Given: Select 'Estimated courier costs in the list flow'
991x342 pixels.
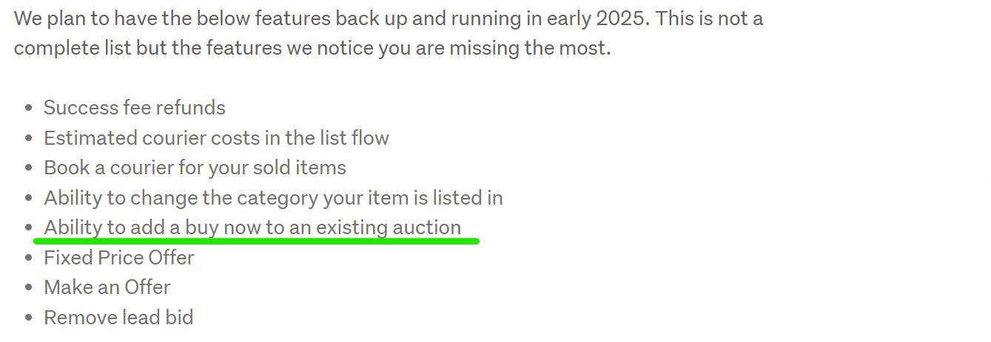Looking at the screenshot, I should 216,138.
